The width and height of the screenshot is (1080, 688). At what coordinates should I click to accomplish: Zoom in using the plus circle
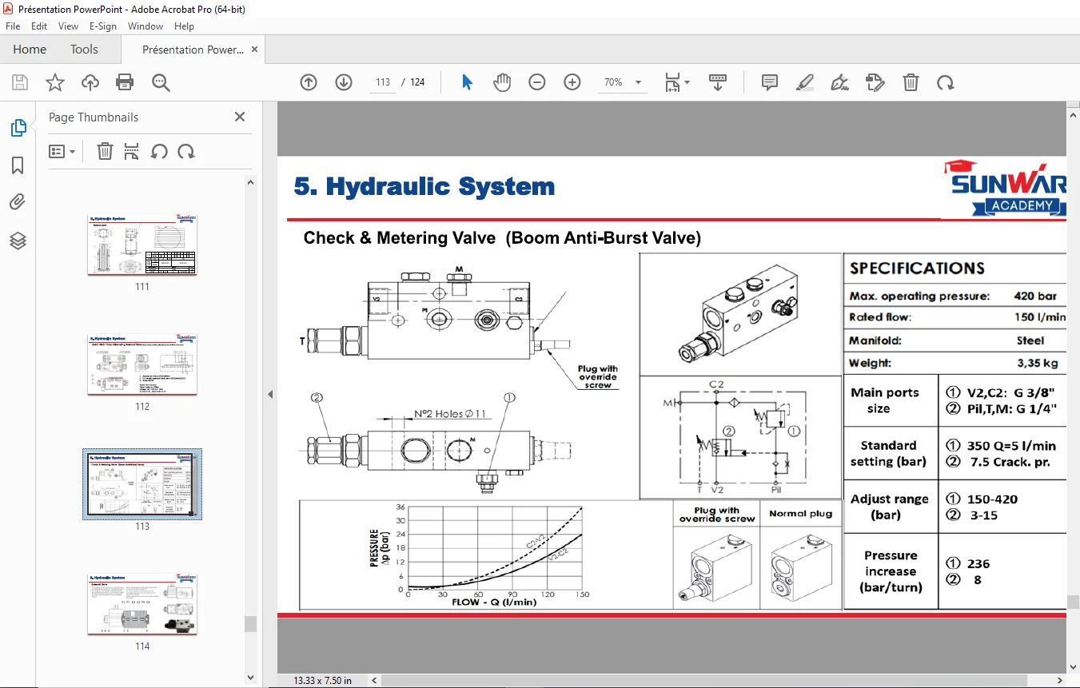[572, 82]
